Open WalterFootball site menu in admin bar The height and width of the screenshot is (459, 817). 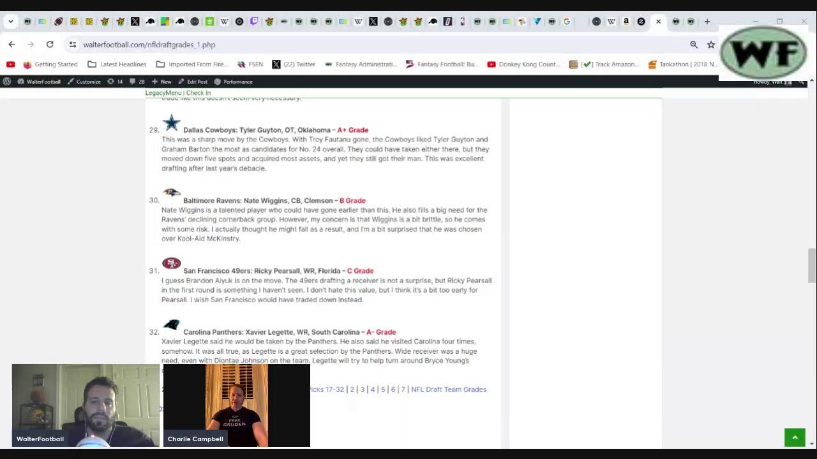click(39, 82)
